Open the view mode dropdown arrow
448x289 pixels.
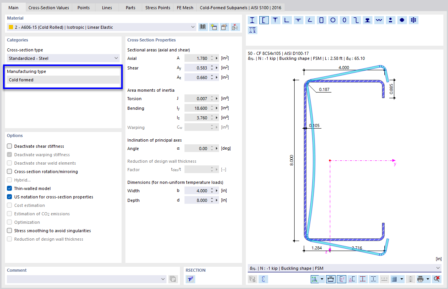(x=322, y=279)
